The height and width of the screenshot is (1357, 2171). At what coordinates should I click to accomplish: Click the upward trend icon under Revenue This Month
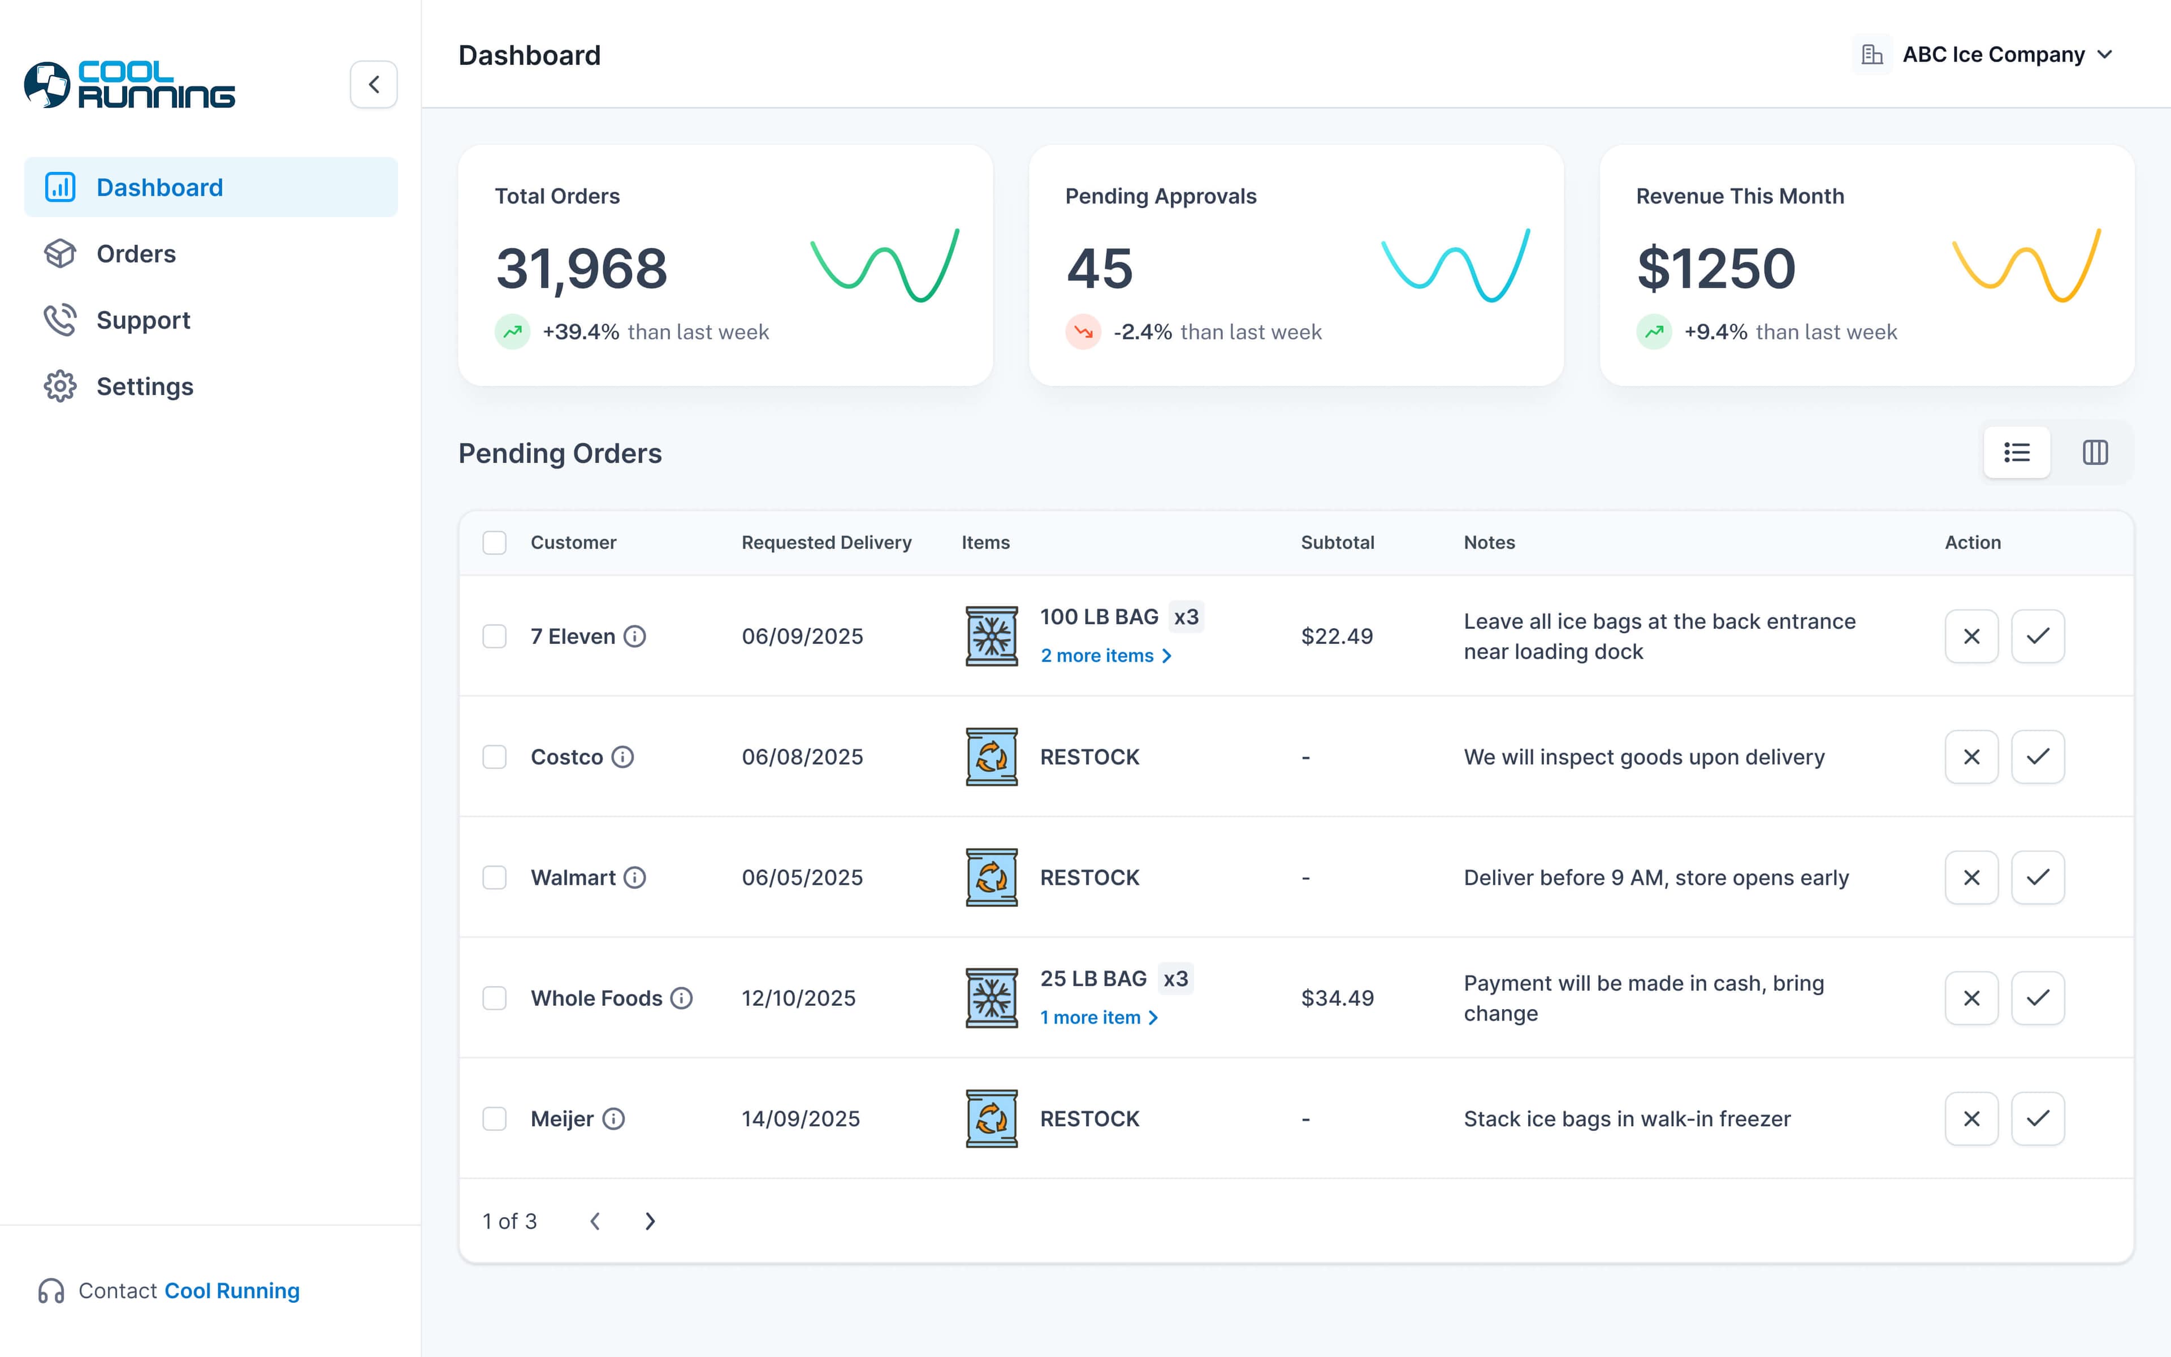pos(1653,332)
